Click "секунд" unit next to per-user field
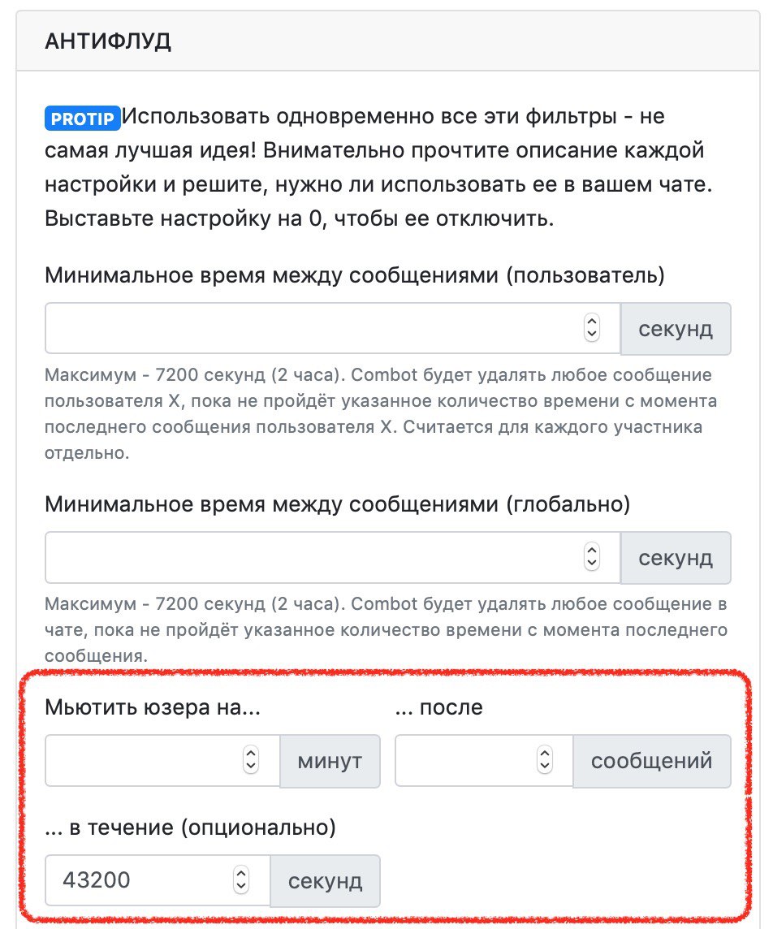The height and width of the screenshot is (929, 773). click(676, 329)
